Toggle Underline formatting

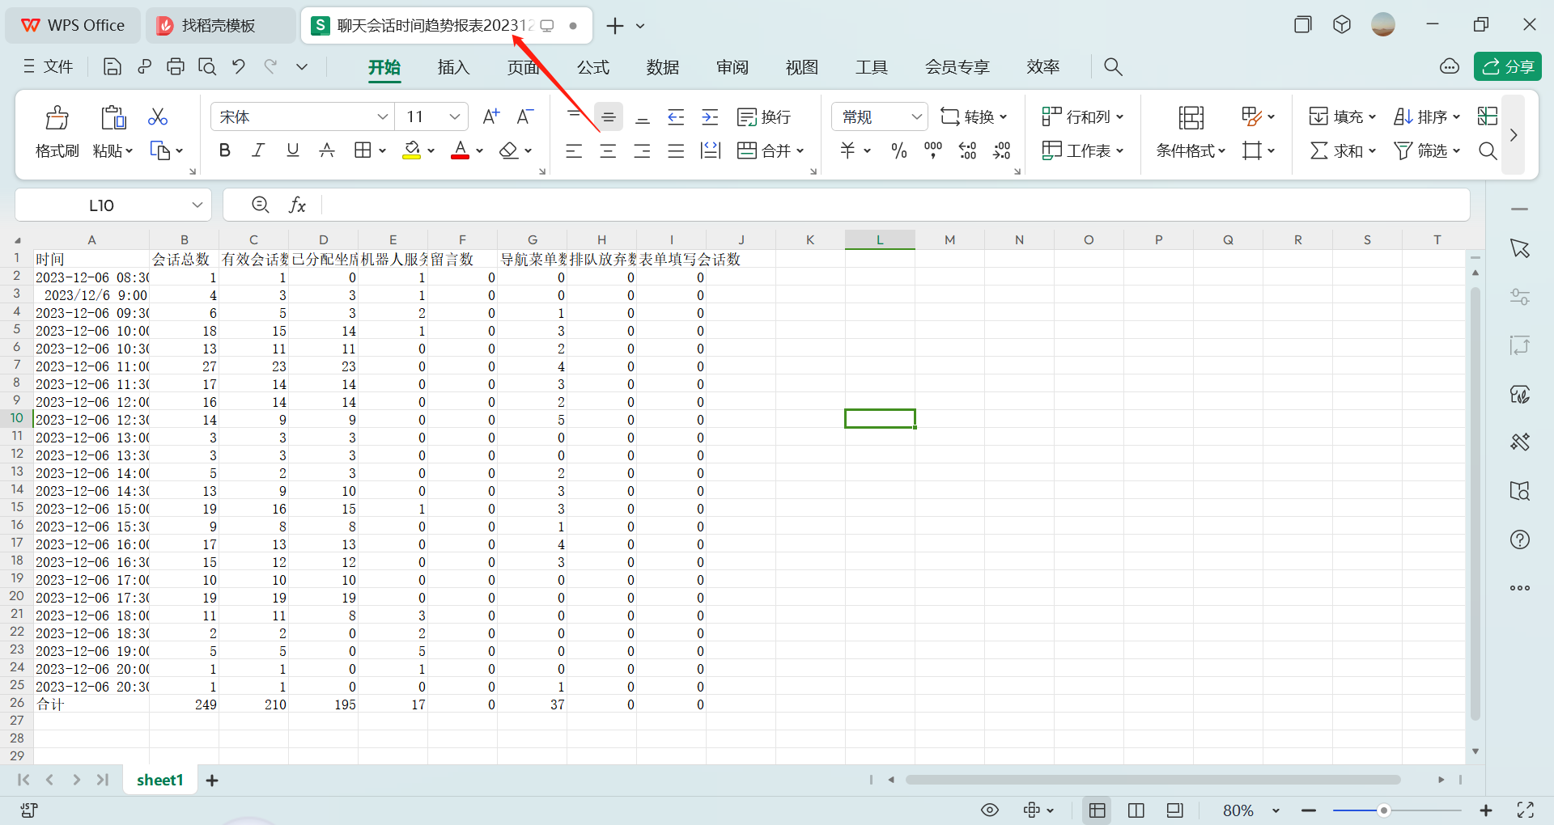293,150
